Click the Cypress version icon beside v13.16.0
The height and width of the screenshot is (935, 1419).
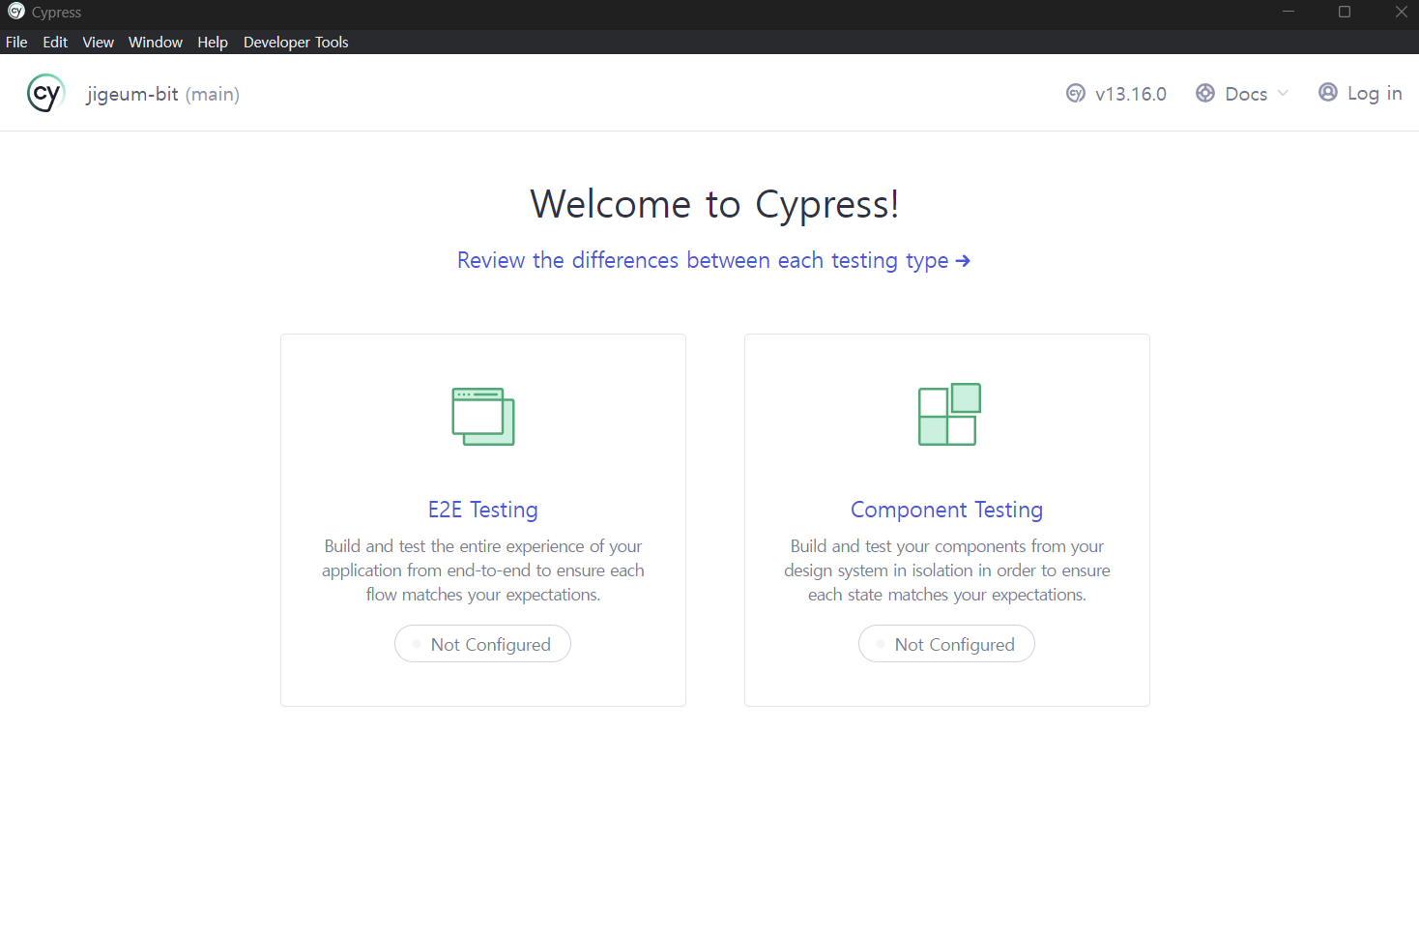pos(1076,94)
